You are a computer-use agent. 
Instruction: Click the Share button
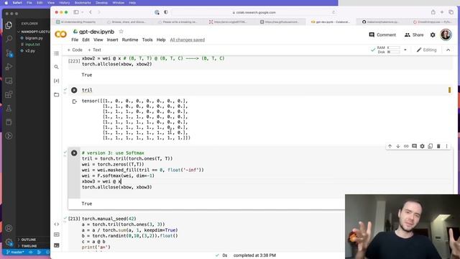[x=414, y=35]
